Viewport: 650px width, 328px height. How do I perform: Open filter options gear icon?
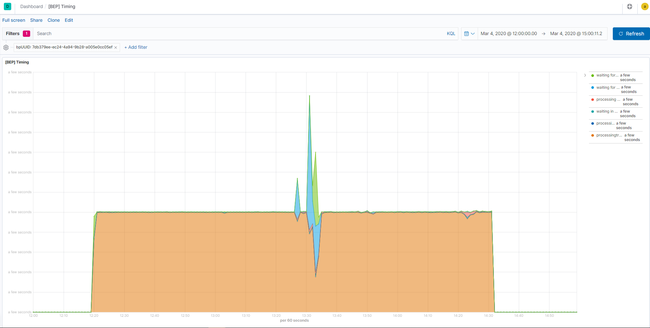pyautogui.click(x=6, y=47)
